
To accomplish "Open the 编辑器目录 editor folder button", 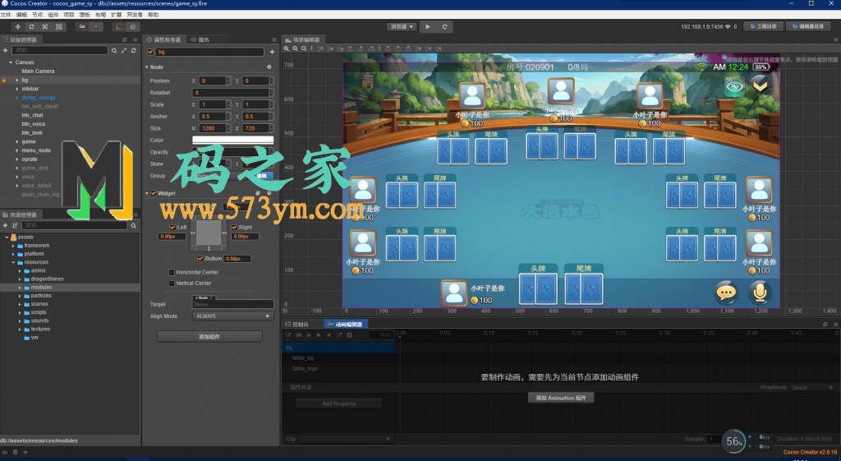I will pyautogui.click(x=808, y=26).
